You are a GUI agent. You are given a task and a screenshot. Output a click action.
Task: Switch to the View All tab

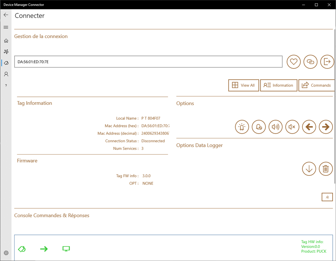(x=243, y=85)
